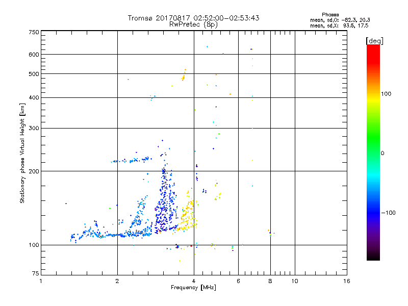Click the y-axis '500' tick label
This screenshot has width=408, height=306.
click(34, 74)
